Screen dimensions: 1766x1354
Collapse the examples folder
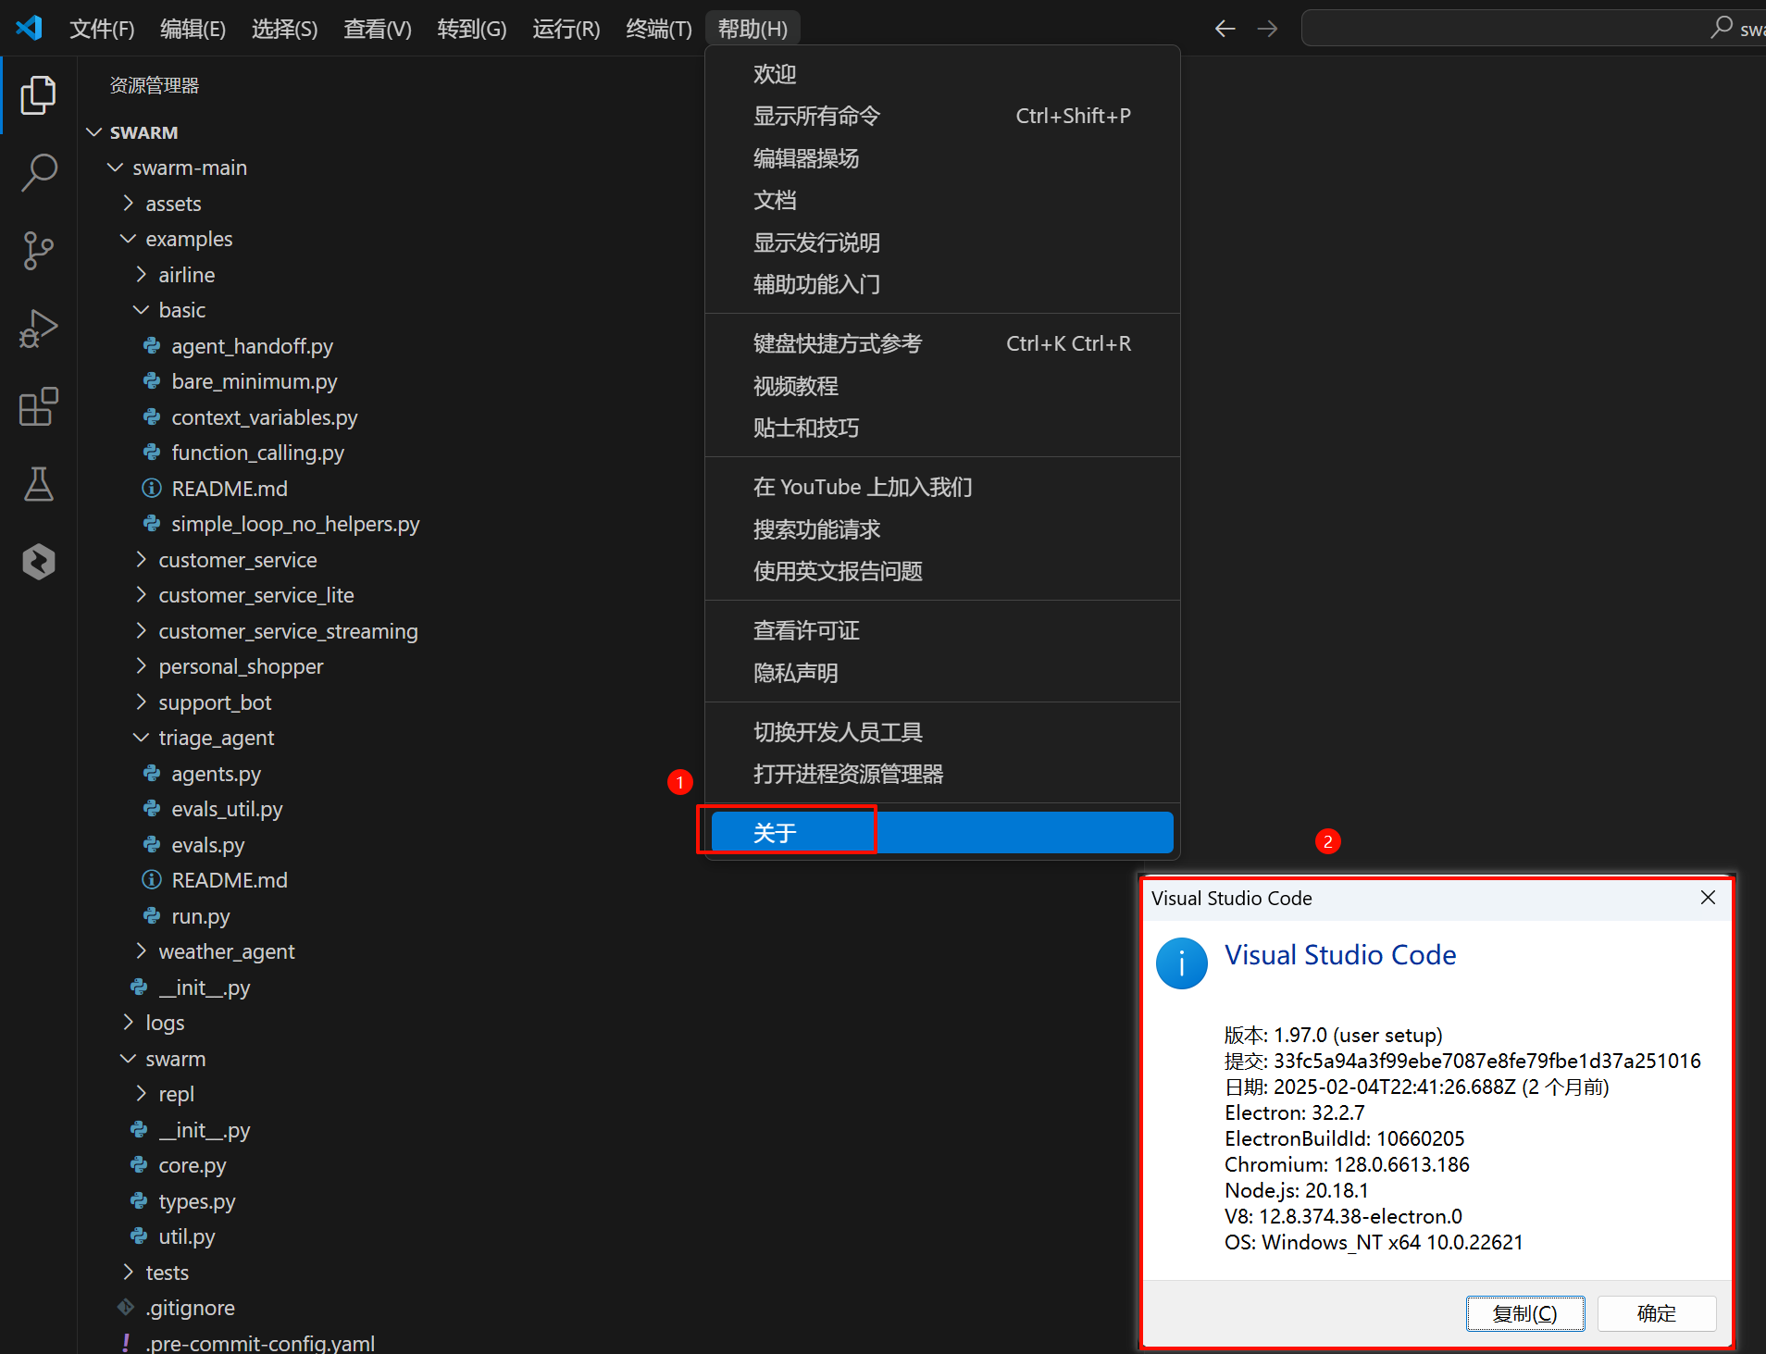coord(188,239)
